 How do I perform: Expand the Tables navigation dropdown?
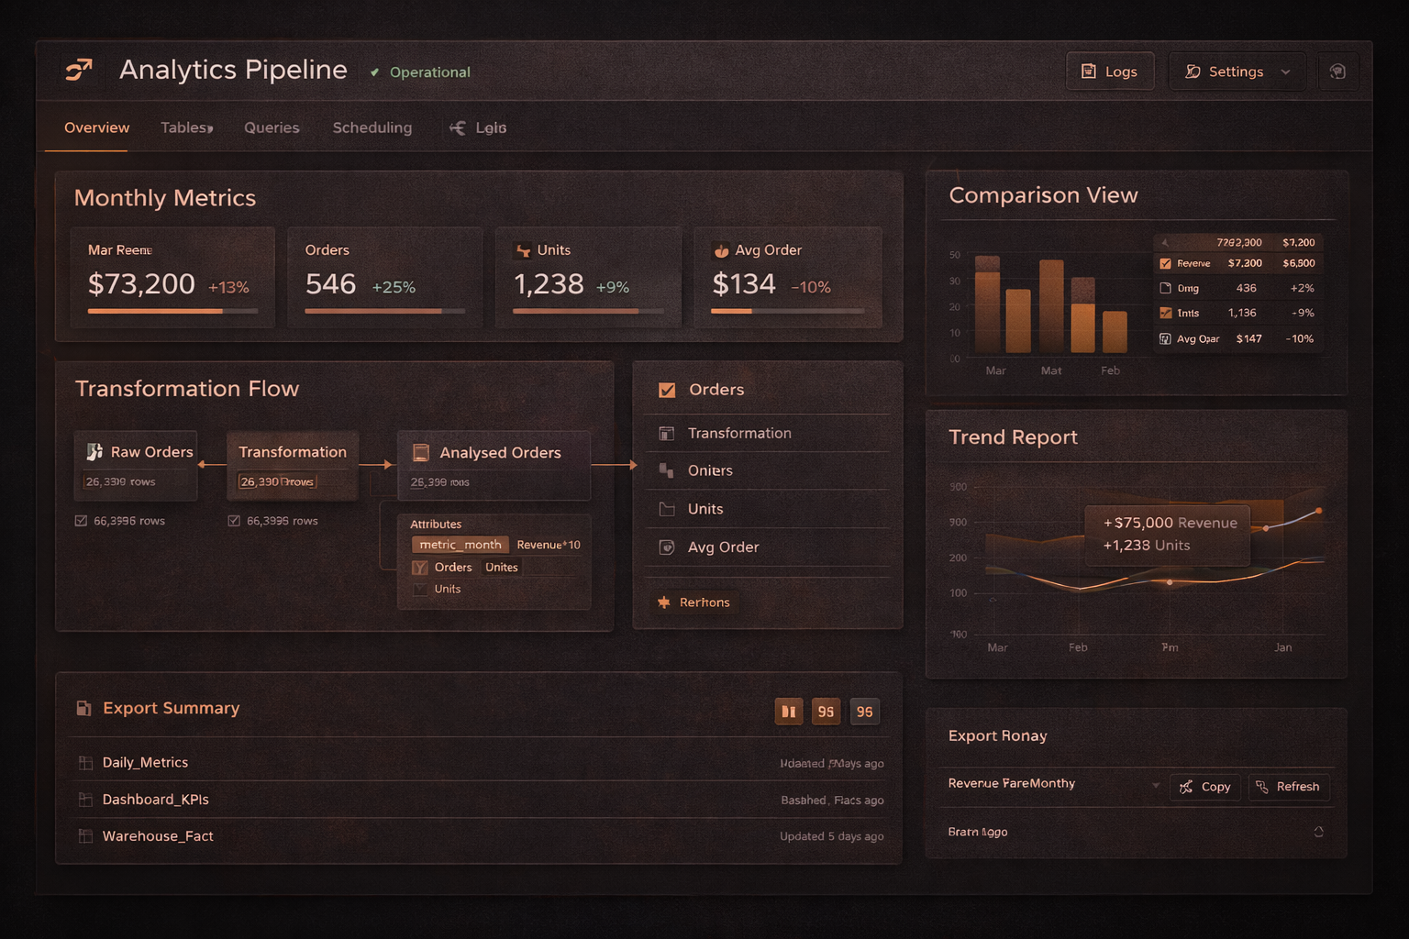tap(186, 127)
